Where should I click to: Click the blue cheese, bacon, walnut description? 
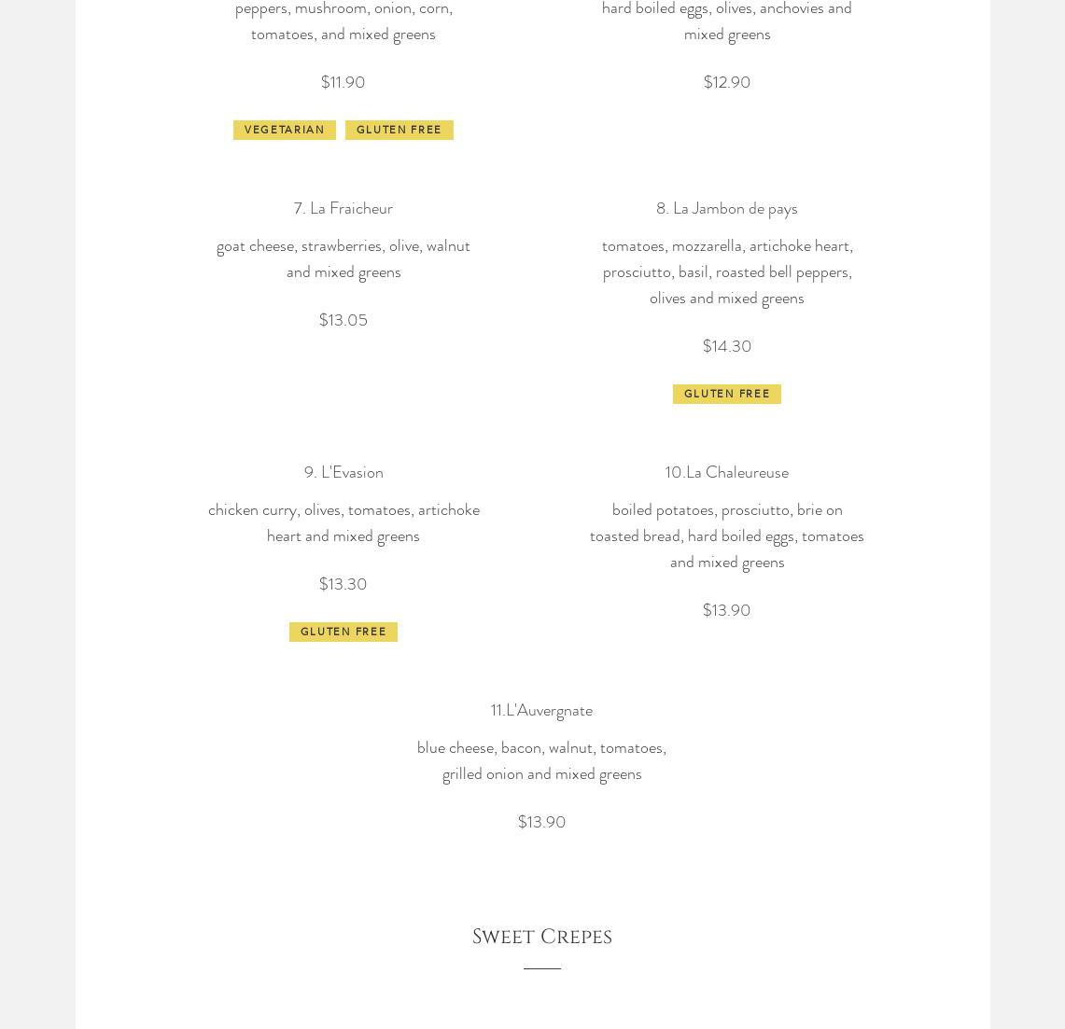point(541,760)
